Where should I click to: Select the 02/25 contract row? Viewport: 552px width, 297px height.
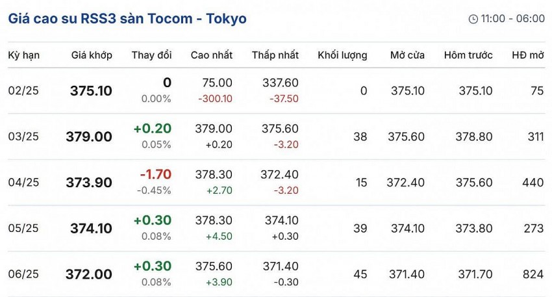[23, 91]
